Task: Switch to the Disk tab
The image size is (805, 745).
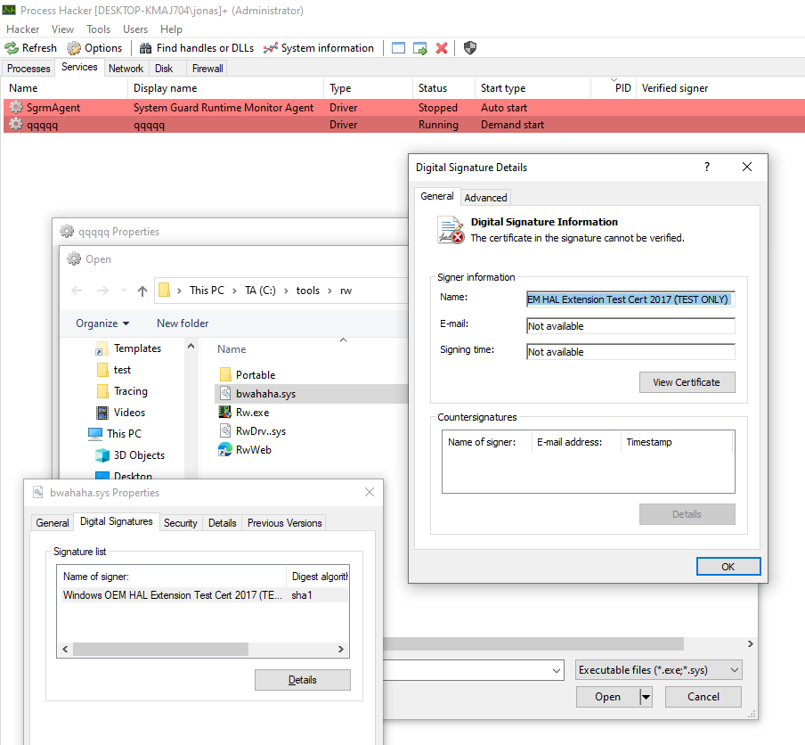Action: point(164,69)
